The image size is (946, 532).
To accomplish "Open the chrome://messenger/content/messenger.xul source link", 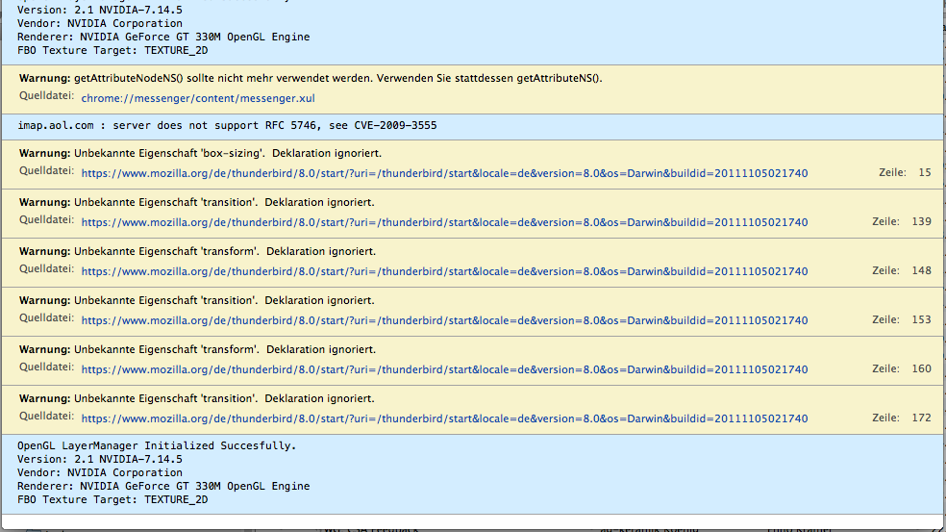I will 198,98.
